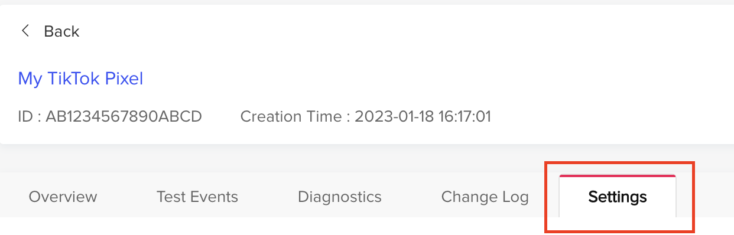The width and height of the screenshot is (734, 235).
Task: Click the Back chevron arrow icon
Action: coord(25,31)
